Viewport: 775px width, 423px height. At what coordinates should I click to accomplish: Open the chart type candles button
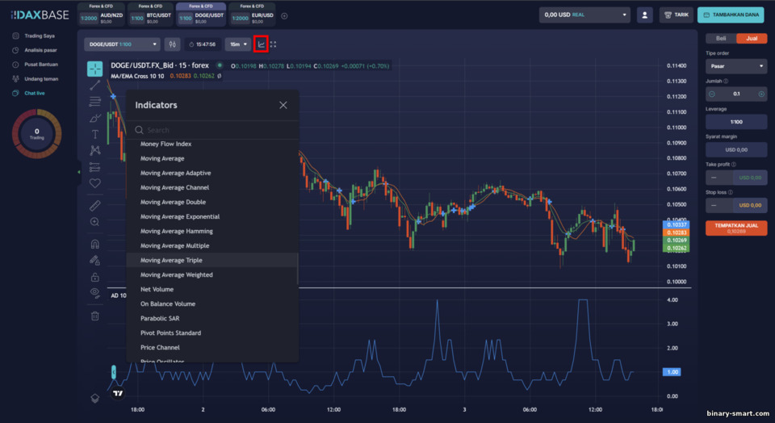(172, 44)
